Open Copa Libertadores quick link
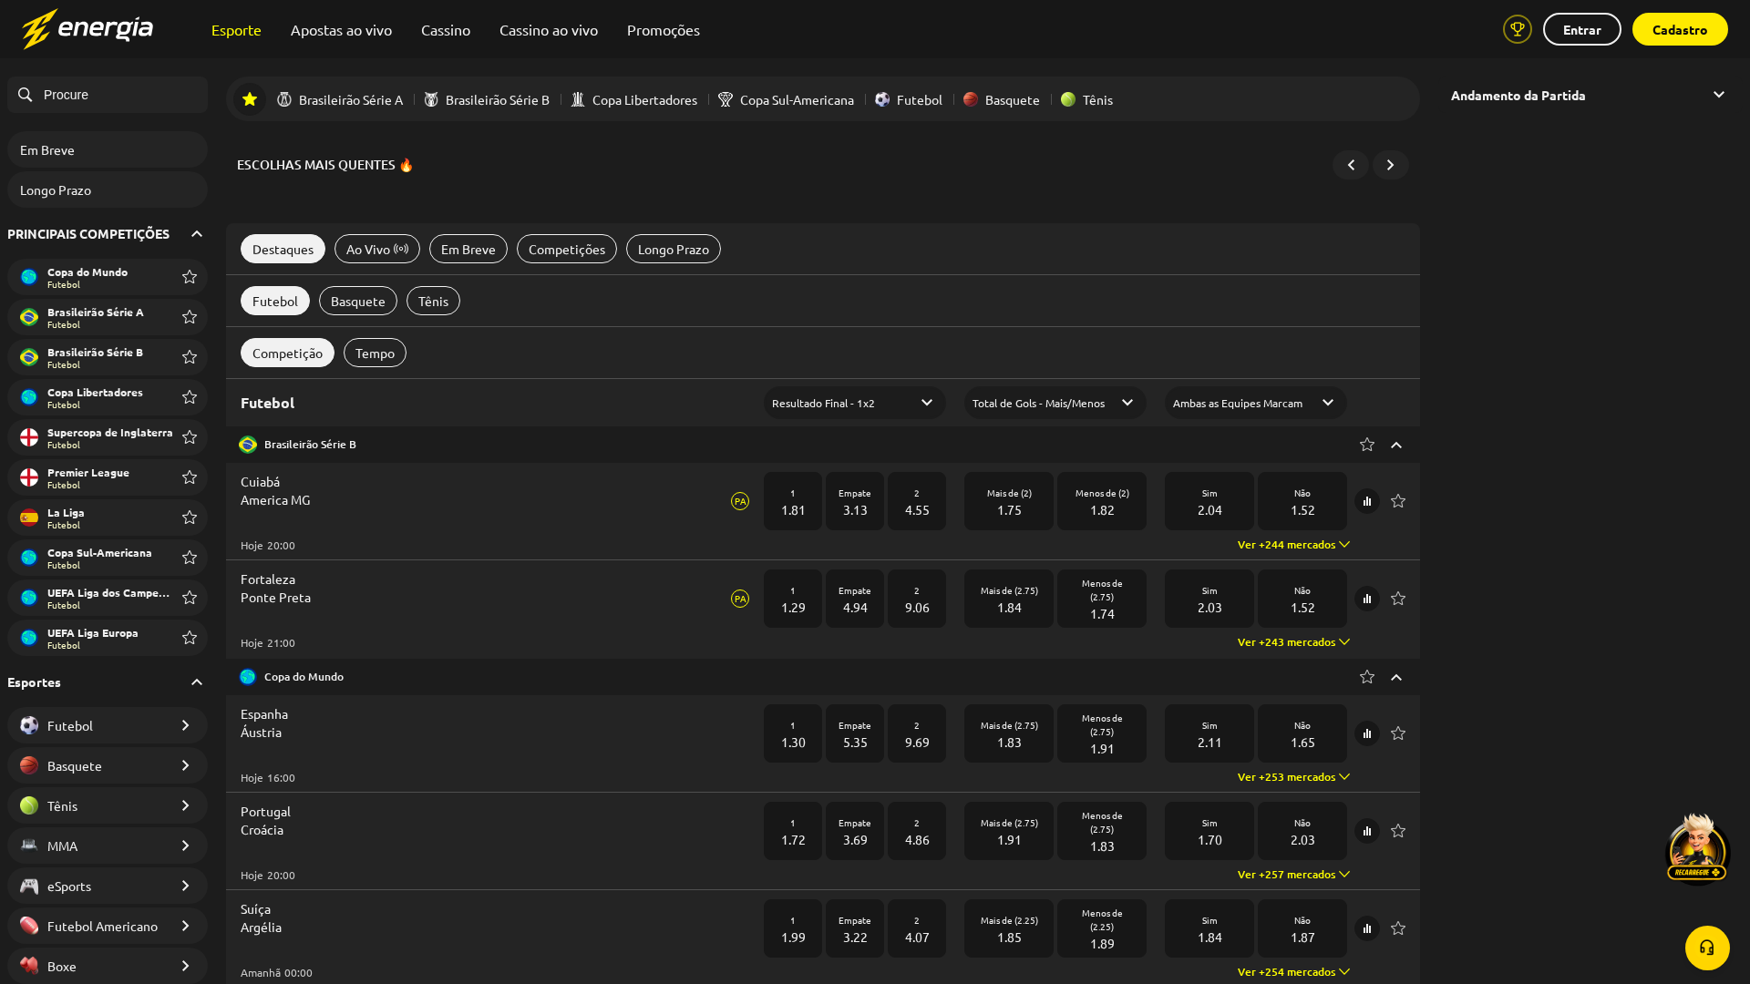This screenshot has width=1750, height=984. point(634,99)
